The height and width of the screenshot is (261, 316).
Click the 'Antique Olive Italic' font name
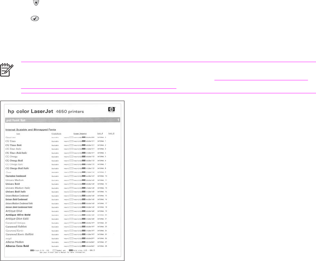[17, 219]
